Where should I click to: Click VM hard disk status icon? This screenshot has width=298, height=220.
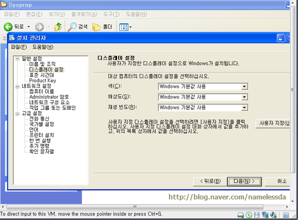(241, 215)
